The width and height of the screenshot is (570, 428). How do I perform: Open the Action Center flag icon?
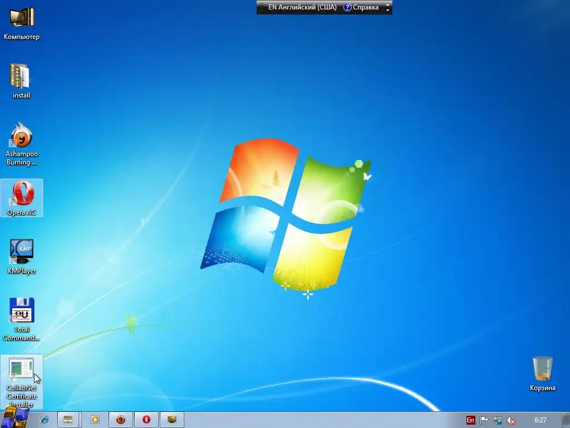(x=484, y=420)
